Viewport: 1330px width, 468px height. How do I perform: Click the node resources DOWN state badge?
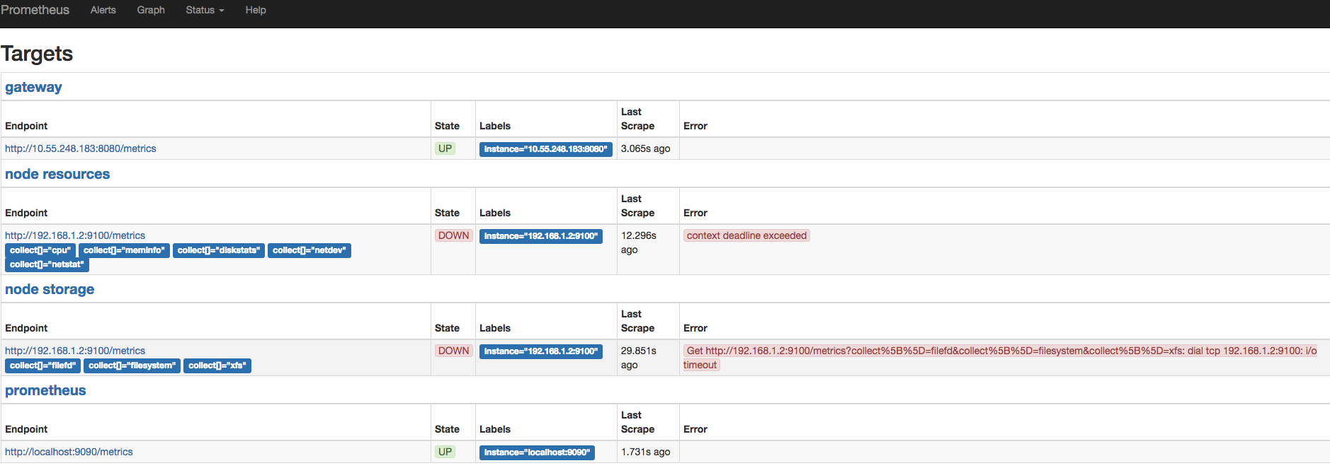[x=453, y=235]
